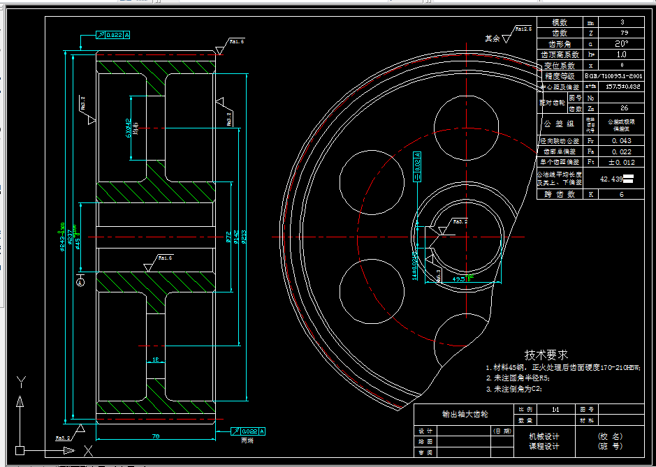656x467 pixels.
Task: Click the 跨齿数 label
Action: pyautogui.click(x=560, y=195)
